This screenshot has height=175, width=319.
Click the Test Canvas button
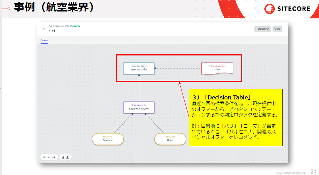click(x=262, y=29)
